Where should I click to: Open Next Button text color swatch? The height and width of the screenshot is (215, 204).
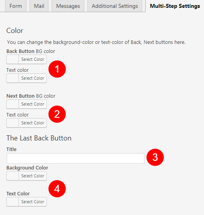tap(13, 123)
